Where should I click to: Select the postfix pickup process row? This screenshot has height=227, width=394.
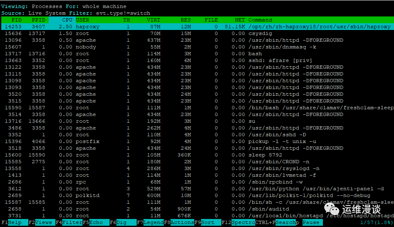[x=197, y=142]
